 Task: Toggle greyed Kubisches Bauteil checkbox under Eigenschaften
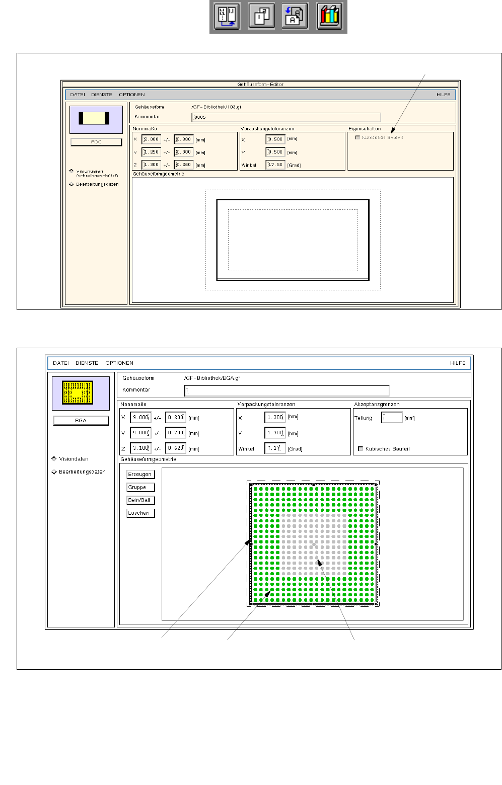click(x=357, y=137)
